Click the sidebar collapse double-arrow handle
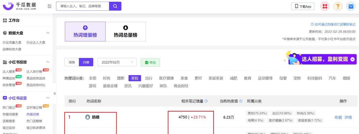Screen dimensions: 359x134 [x=55, y=93]
